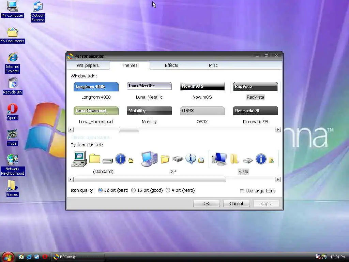349x262 pixels.
Task: Click the resolution tray icon in system tray
Action: coord(318,257)
